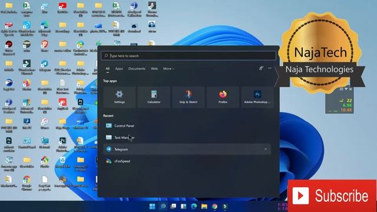This screenshot has width=377, height=212.
Task: Switch to the Documents search tab
Action: point(137,69)
